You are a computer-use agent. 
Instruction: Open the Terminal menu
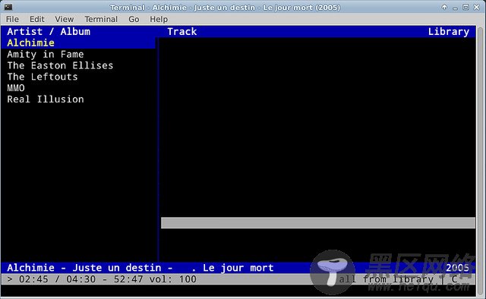[x=101, y=19]
